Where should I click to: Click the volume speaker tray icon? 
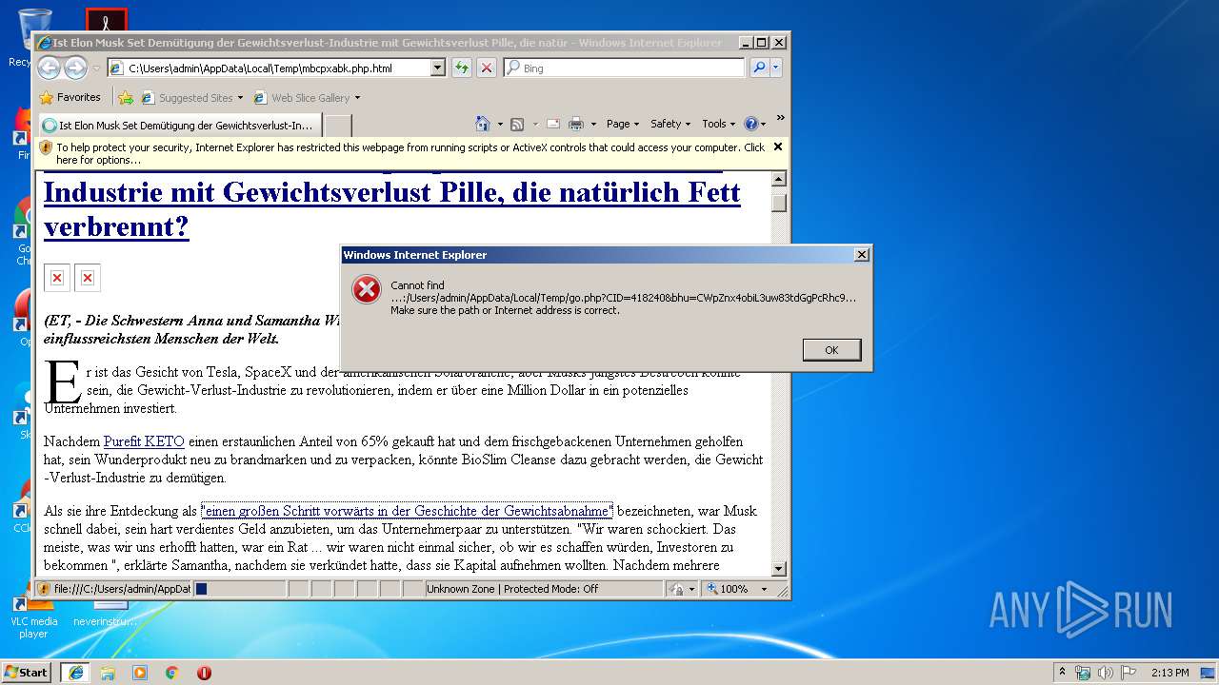pyautogui.click(x=1106, y=672)
